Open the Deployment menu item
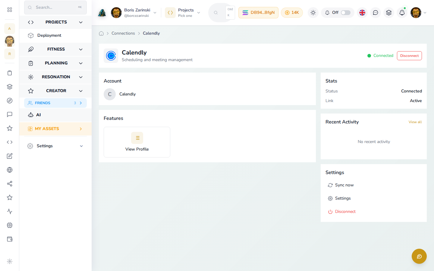 click(55, 35)
